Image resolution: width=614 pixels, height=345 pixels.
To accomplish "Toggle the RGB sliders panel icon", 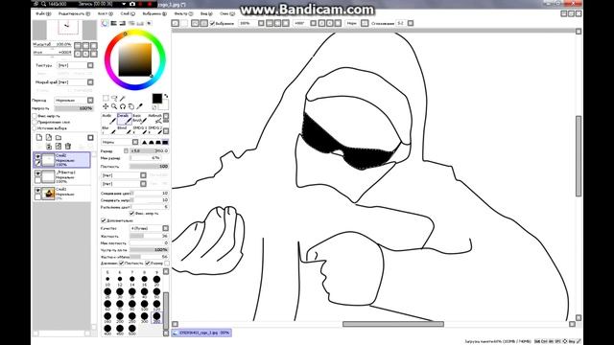I will tap(113, 23).
